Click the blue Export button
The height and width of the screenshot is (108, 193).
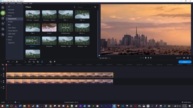click(x=185, y=62)
